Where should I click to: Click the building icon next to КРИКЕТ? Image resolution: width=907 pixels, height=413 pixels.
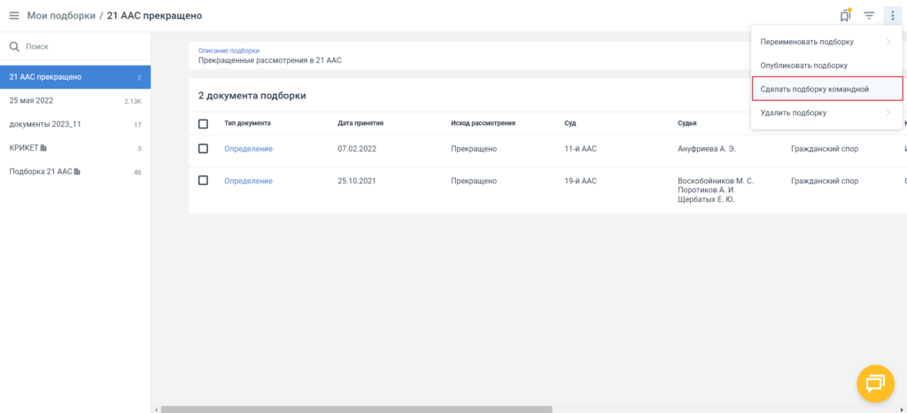tap(44, 148)
